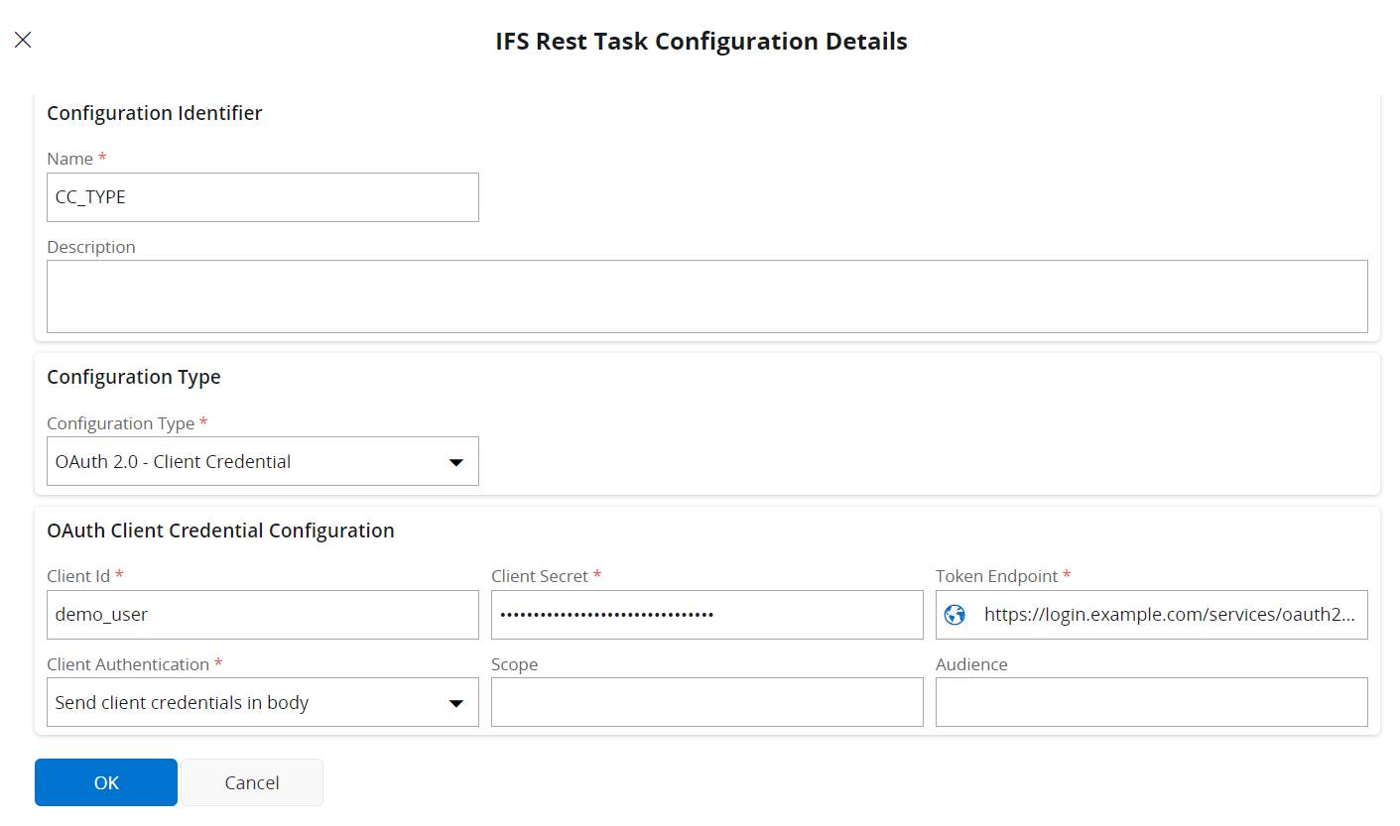Click the Name field containing CC_TYPE

click(x=262, y=197)
